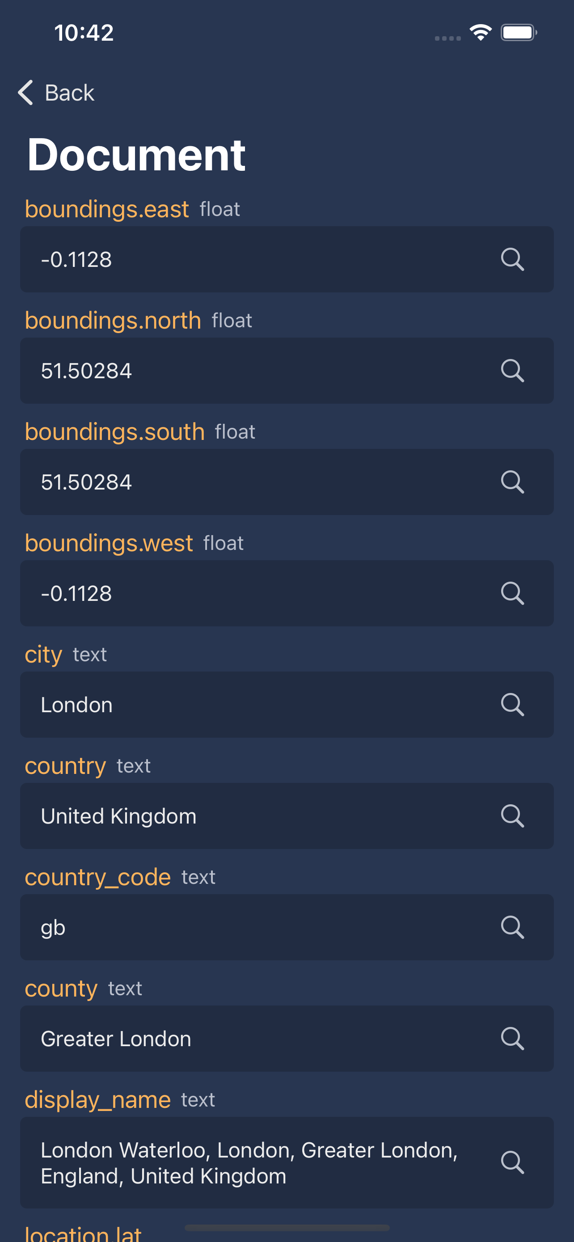The image size is (574, 1242).
Task: Go back using the Back button
Action: (x=56, y=93)
